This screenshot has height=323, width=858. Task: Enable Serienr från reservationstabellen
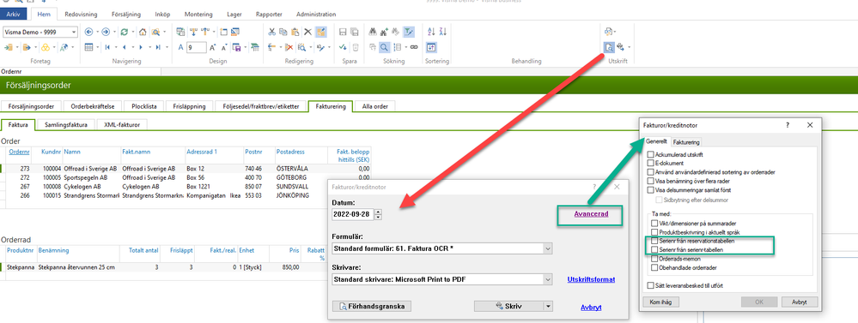coord(654,241)
